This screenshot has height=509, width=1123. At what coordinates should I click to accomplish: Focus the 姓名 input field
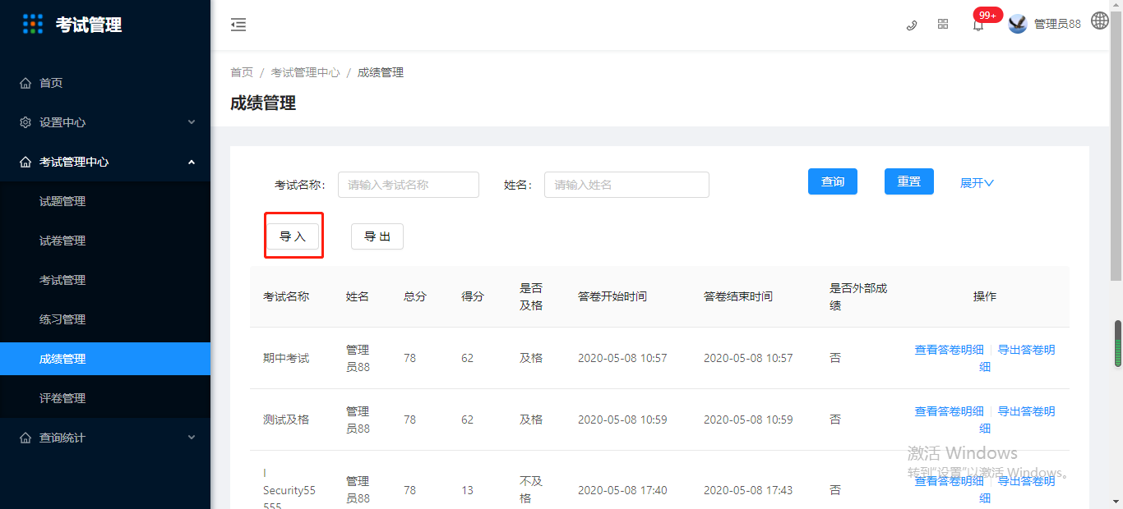[x=626, y=185]
